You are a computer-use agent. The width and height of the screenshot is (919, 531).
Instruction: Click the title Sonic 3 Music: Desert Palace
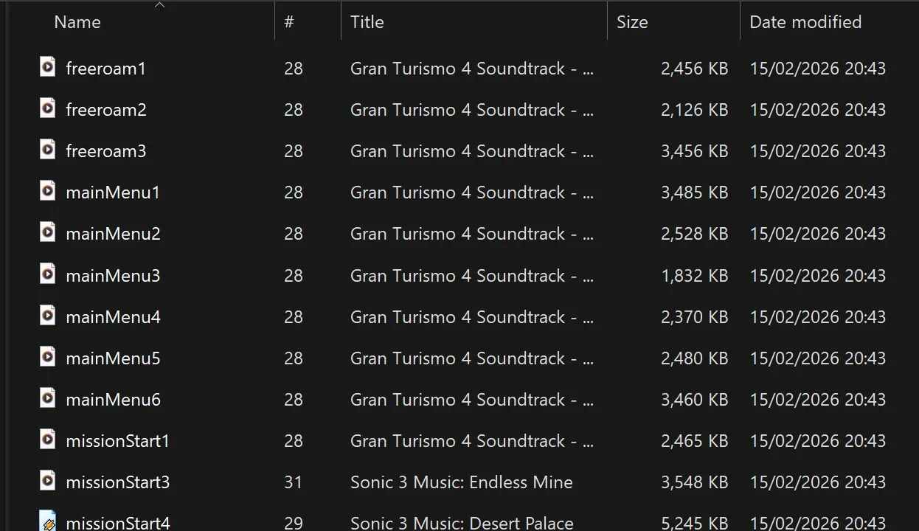click(x=462, y=523)
